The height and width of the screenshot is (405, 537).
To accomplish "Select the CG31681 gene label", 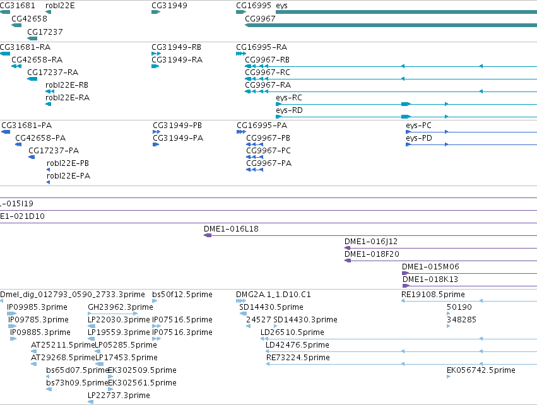I will 18,6.
